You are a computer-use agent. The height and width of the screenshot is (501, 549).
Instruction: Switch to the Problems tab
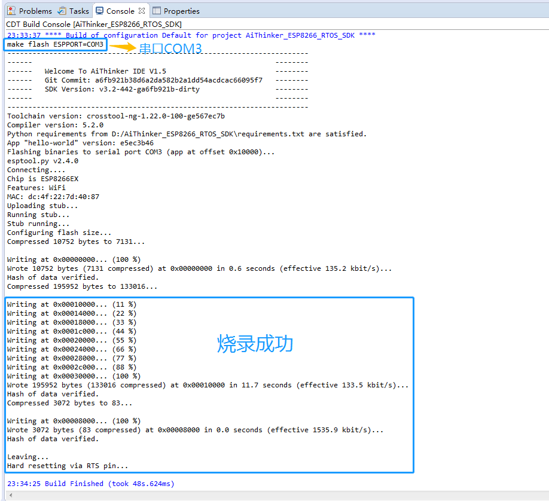pyautogui.click(x=30, y=11)
